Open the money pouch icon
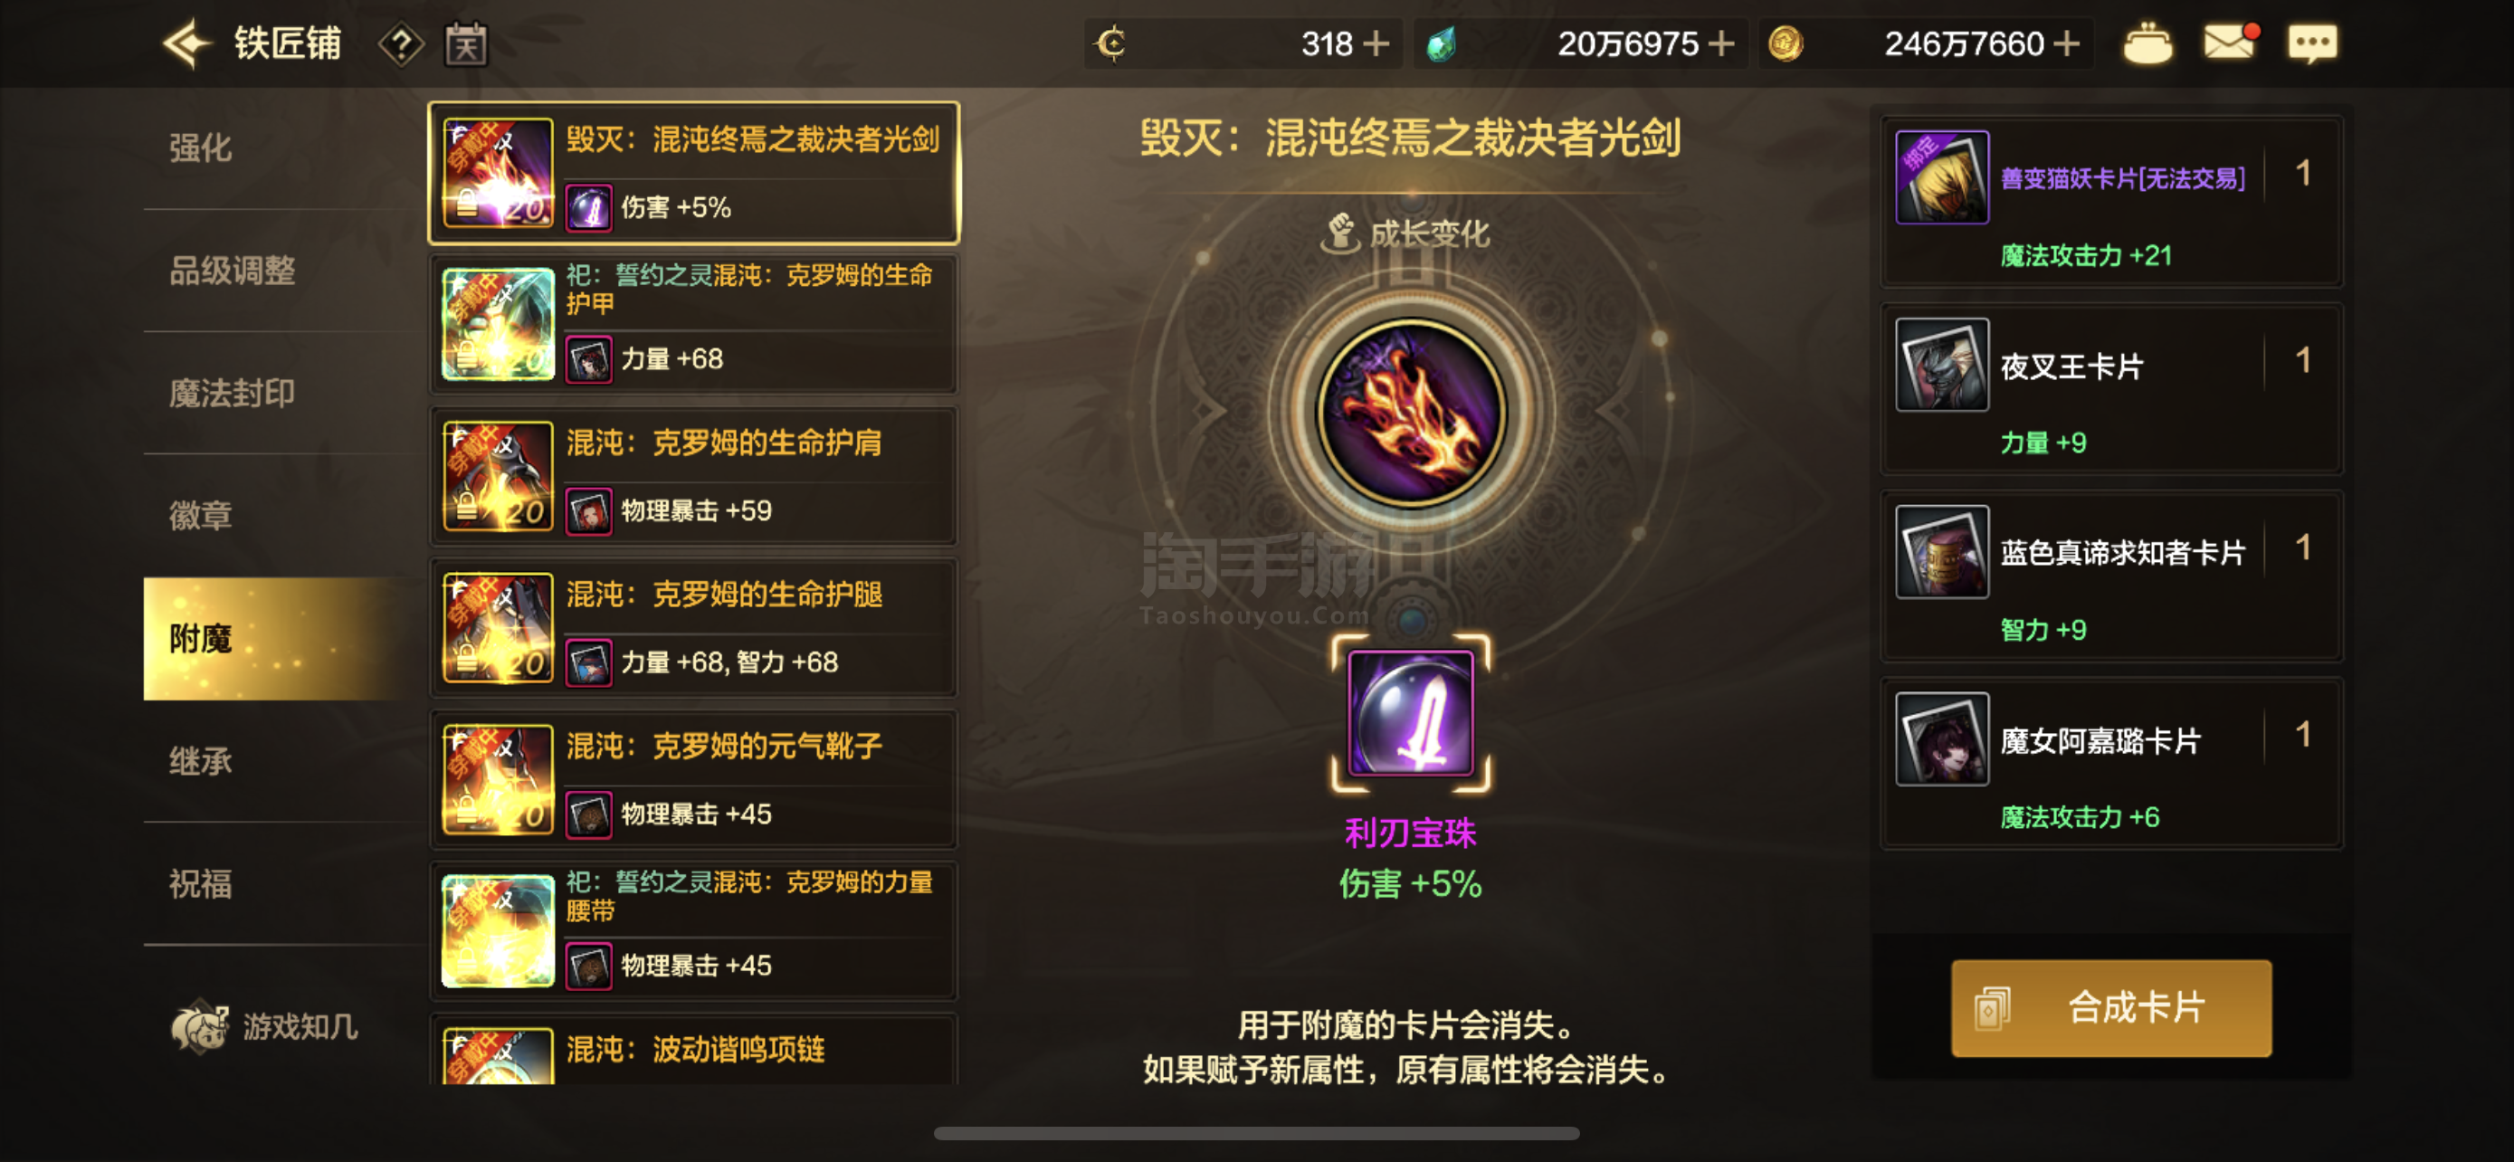This screenshot has height=1162, width=2514. tap(2147, 44)
